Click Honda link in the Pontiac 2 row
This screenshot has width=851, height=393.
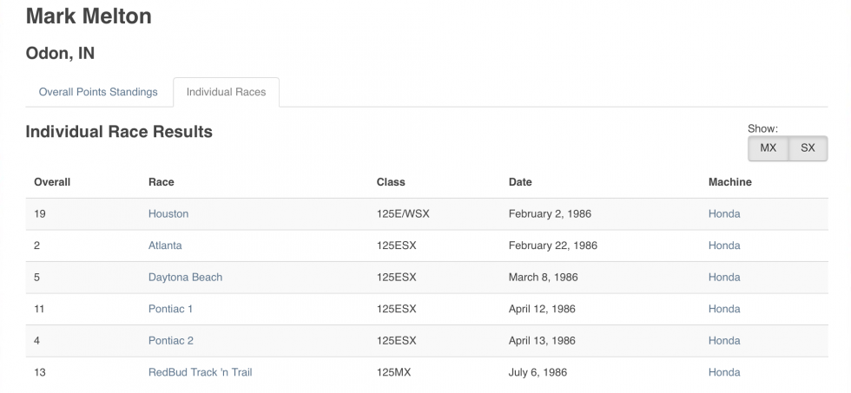(x=724, y=341)
